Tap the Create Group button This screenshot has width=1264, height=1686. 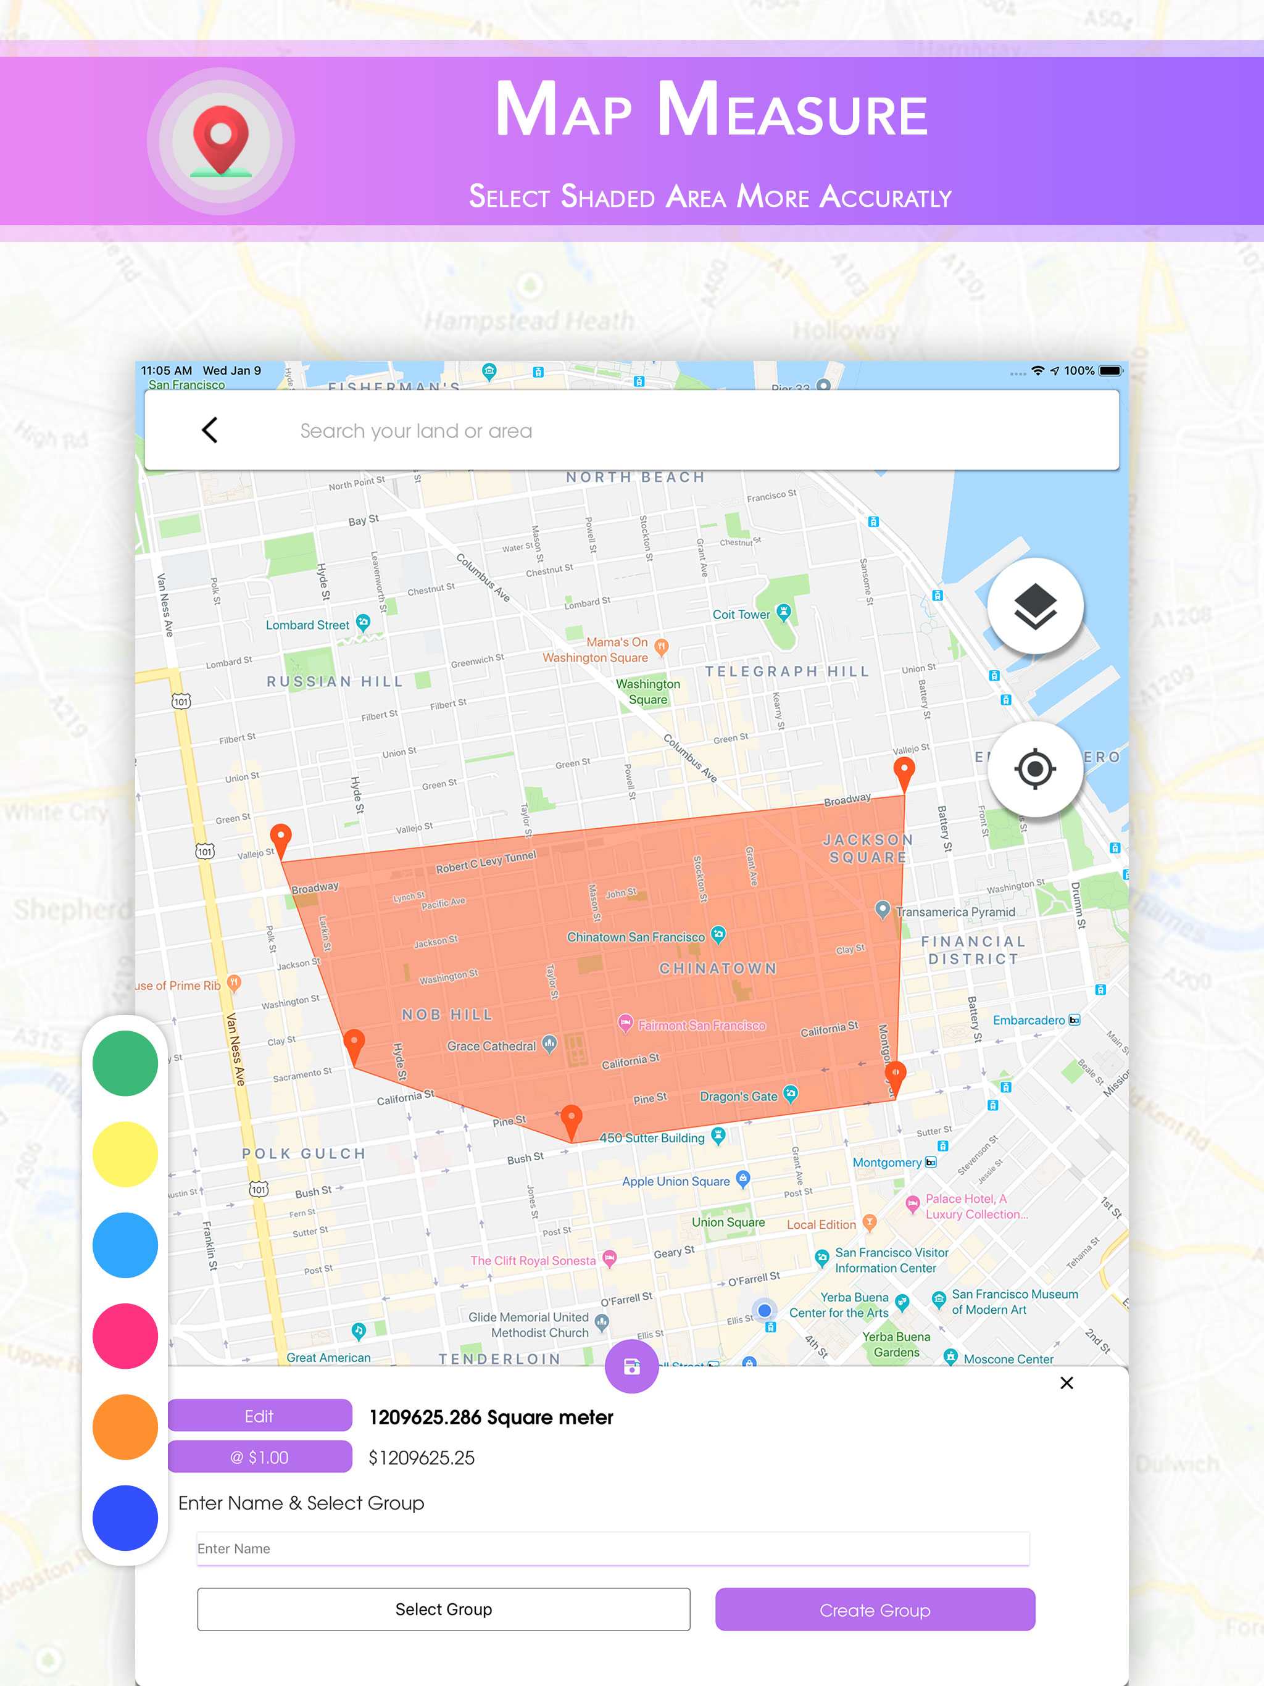tap(875, 1609)
